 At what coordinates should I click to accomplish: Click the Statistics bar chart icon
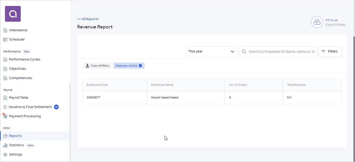5,145
